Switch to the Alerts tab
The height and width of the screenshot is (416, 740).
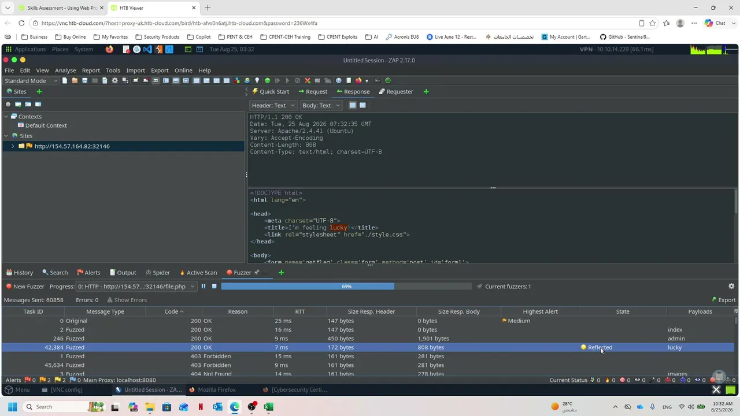click(x=88, y=272)
